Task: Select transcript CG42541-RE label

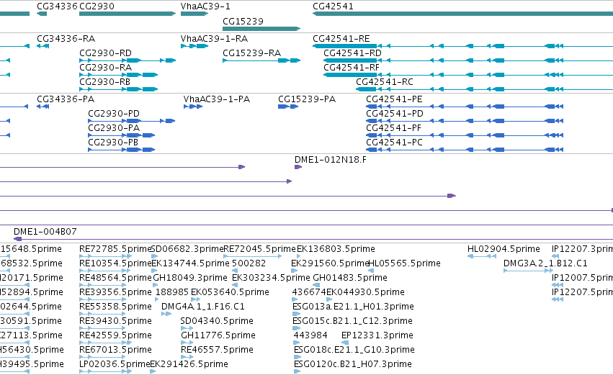Action: pos(341,38)
